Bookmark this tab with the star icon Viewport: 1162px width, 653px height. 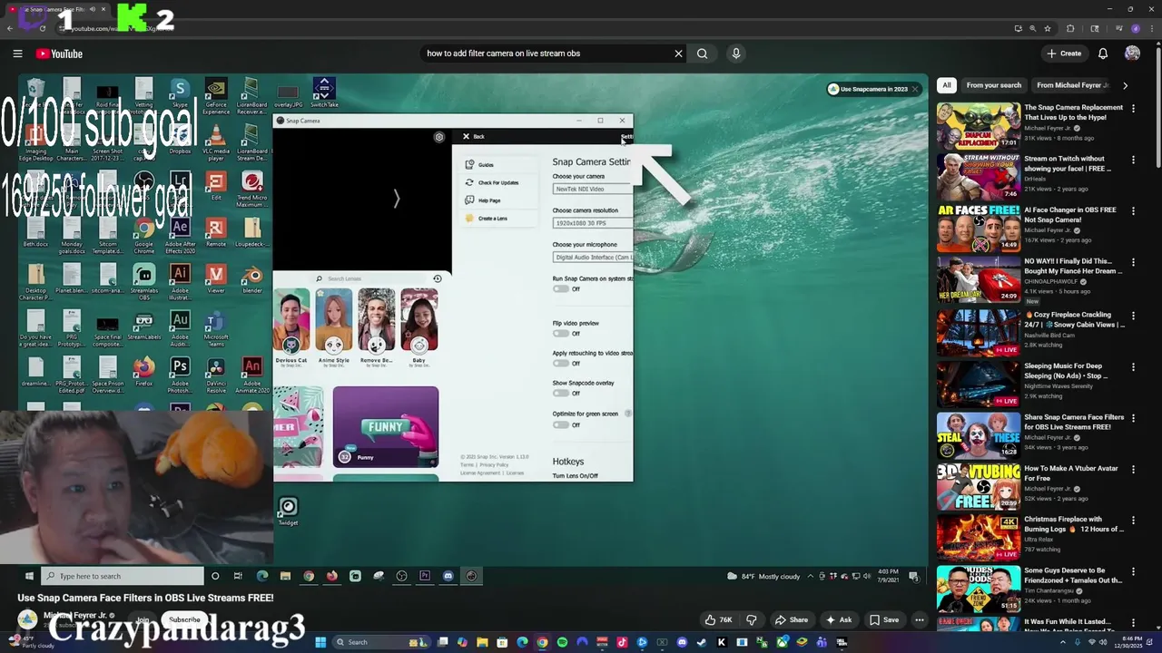point(1047,28)
